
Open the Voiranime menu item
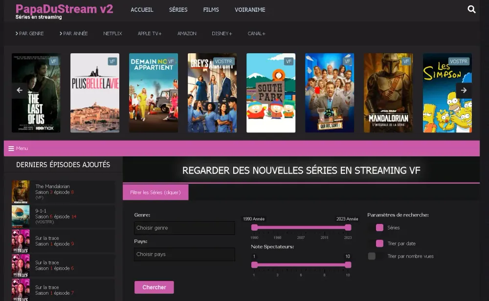click(x=250, y=10)
